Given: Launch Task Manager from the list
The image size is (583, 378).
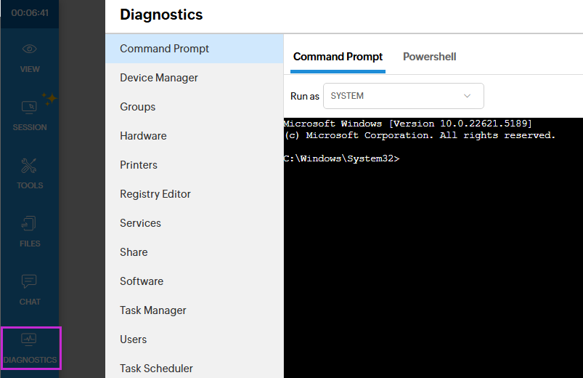Looking at the screenshot, I should (153, 310).
